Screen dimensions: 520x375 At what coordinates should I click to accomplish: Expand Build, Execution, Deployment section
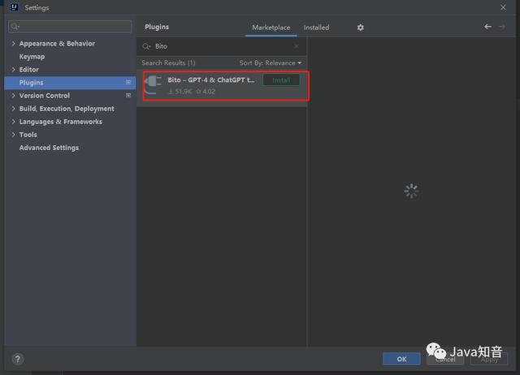coord(14,109)
